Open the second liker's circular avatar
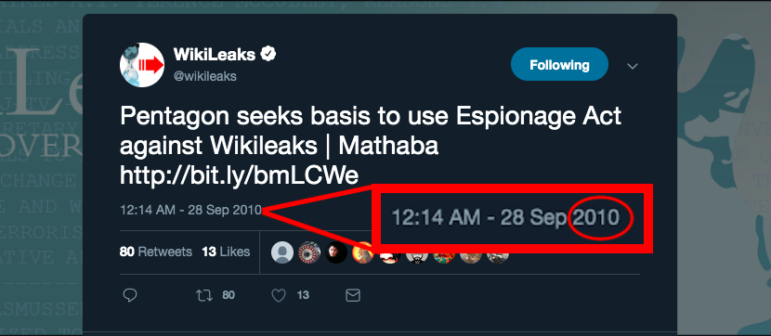 tap(309, 252)
